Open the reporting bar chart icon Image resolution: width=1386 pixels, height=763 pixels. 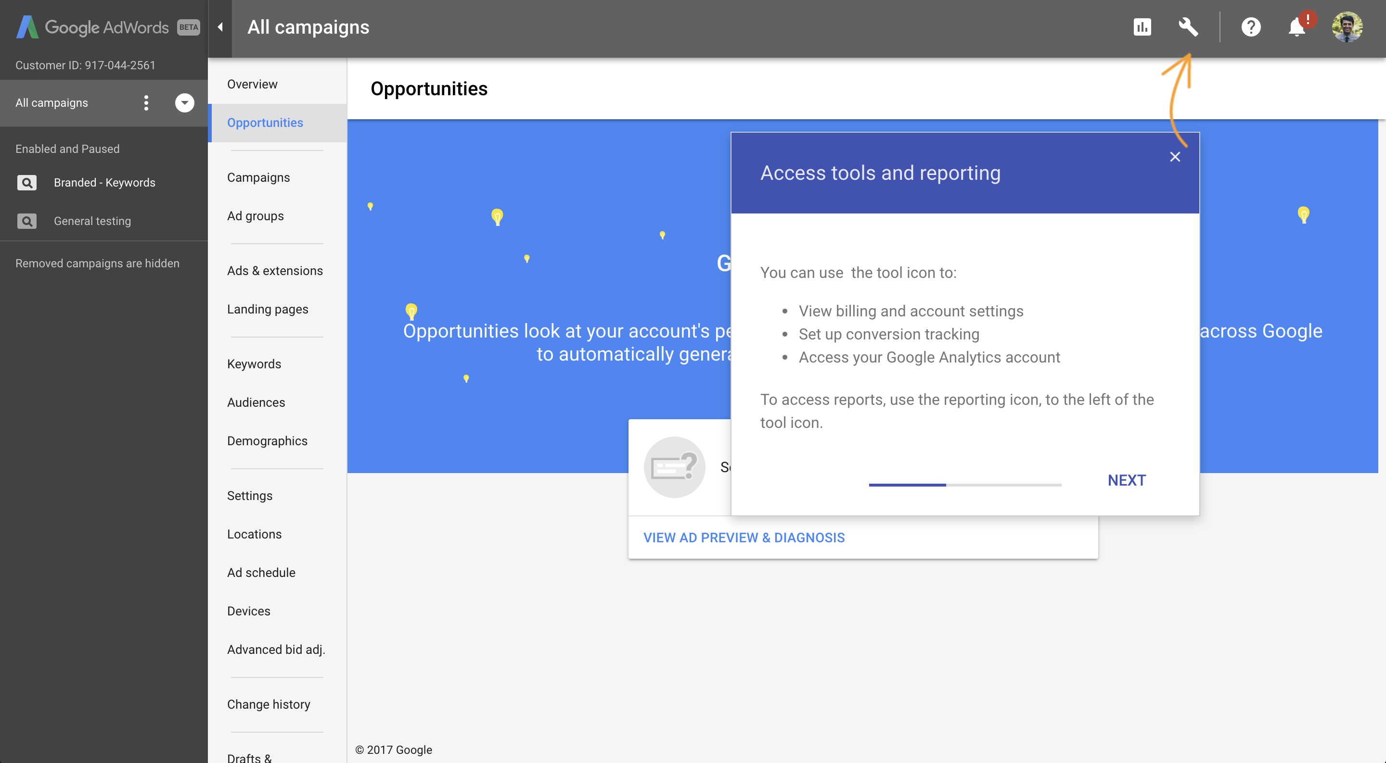(x=1142, y=27)
